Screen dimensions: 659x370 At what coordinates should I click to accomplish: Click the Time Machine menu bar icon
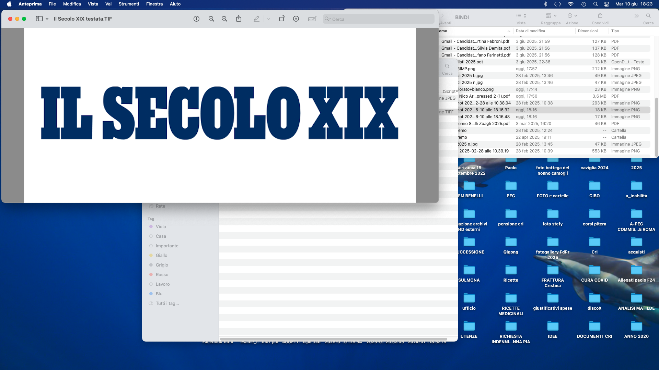(583, 4)
